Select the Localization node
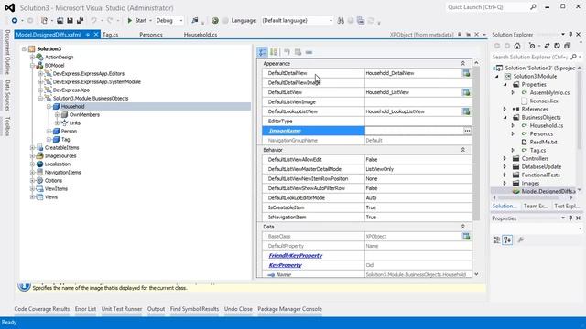This screenshot has width=586, height=329. pos(57,164)
